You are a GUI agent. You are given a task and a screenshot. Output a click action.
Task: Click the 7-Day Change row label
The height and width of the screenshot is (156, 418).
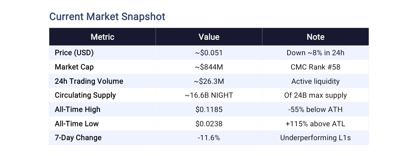point(78,138)
